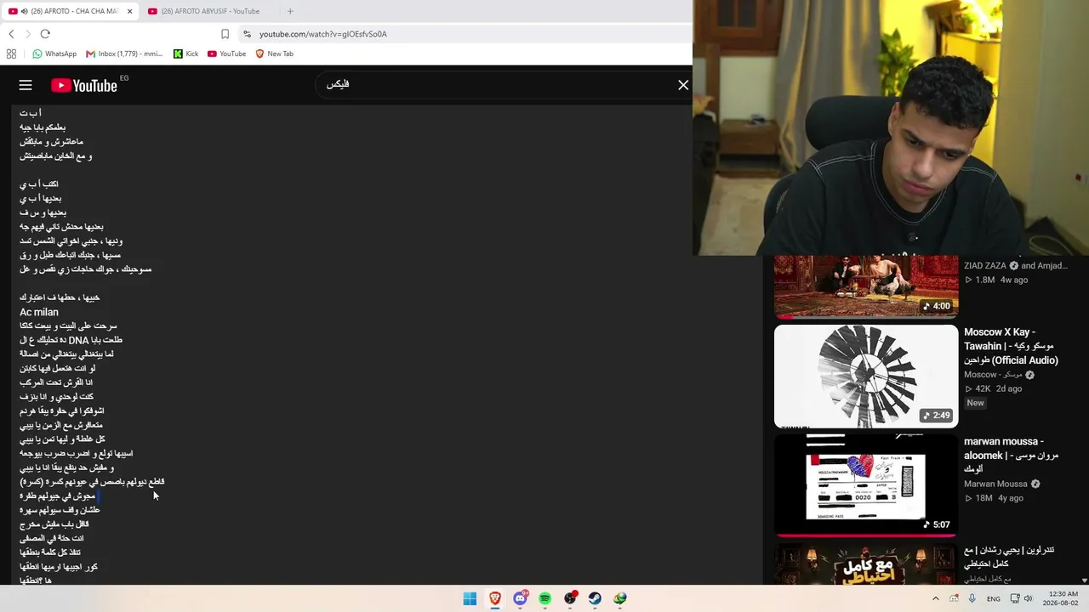Open the New Tab bookmark
This screenshot has width=1089, height=612.
click(274, 54)
